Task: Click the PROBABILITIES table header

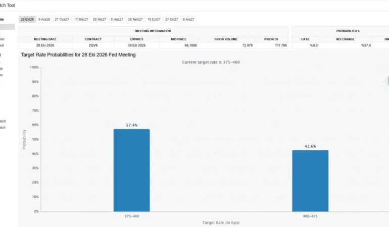Action: 348,31
